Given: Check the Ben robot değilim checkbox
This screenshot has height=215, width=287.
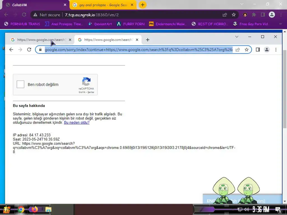Looking at the screenshot, I should pos(20,84).
